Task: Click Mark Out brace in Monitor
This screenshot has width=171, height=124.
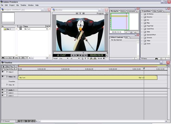Action: [88, 59]
